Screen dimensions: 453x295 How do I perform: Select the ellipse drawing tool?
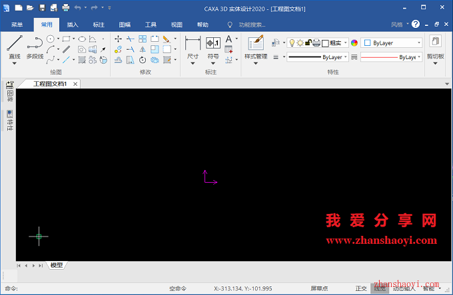click(82, 39)
